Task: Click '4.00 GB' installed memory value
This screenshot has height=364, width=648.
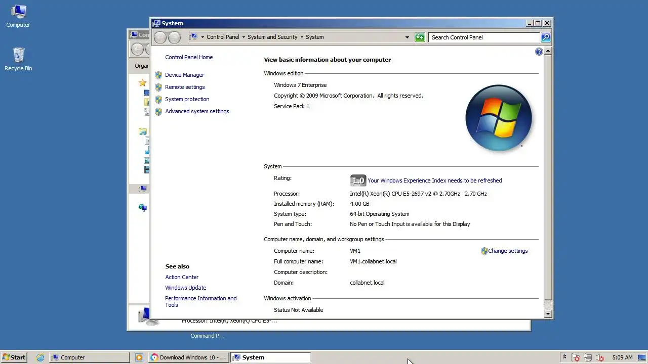Action: pyautogui.click(x=359, y=204)
